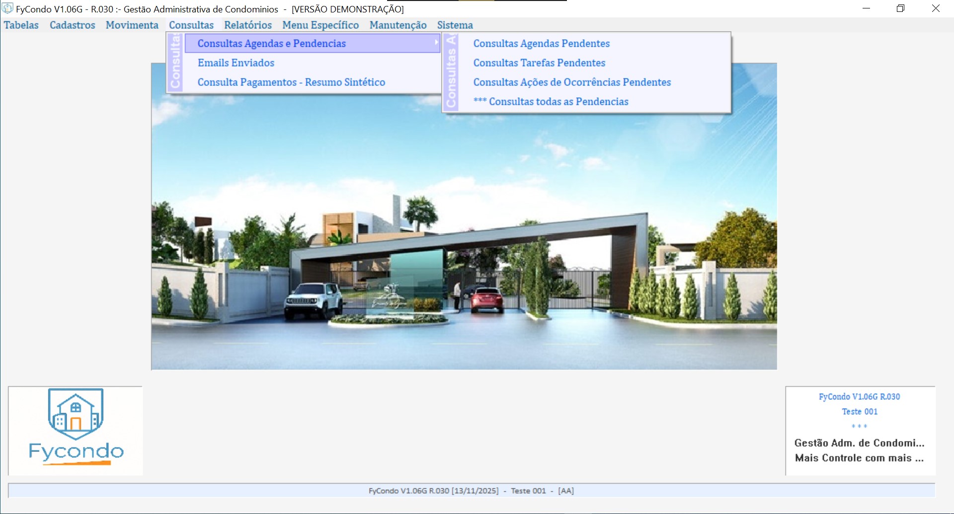
Task: Open the Relatórios menu
Action: click(247, 25)
